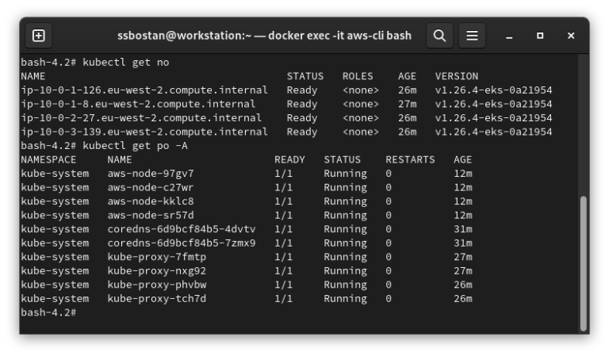
Task: Click node ip-10-0-3-139.eu-west-2.compute.internal
Action: [x=141, y=132]
